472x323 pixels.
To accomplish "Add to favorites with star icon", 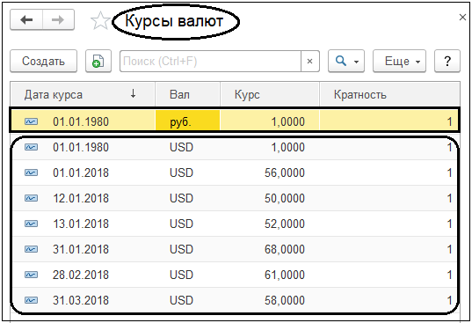I will [x=100, y=21].
